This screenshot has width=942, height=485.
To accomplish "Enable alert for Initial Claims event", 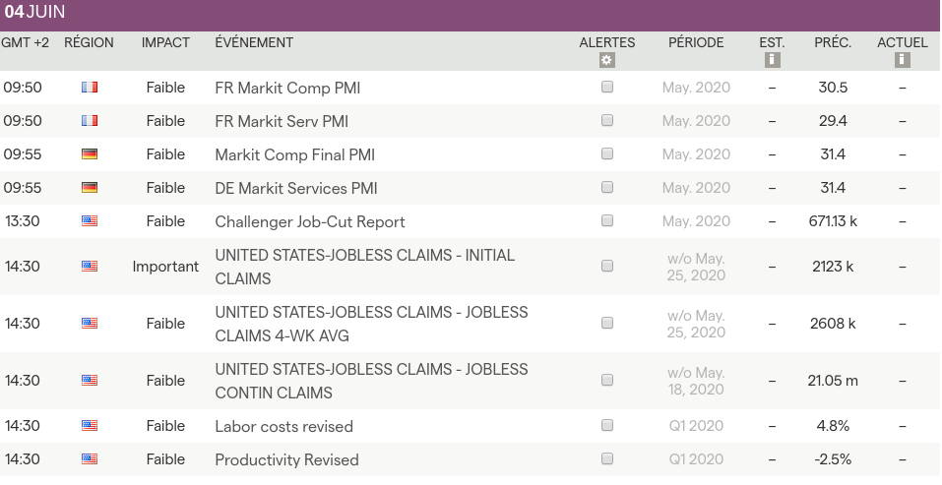I will (607, 266).
